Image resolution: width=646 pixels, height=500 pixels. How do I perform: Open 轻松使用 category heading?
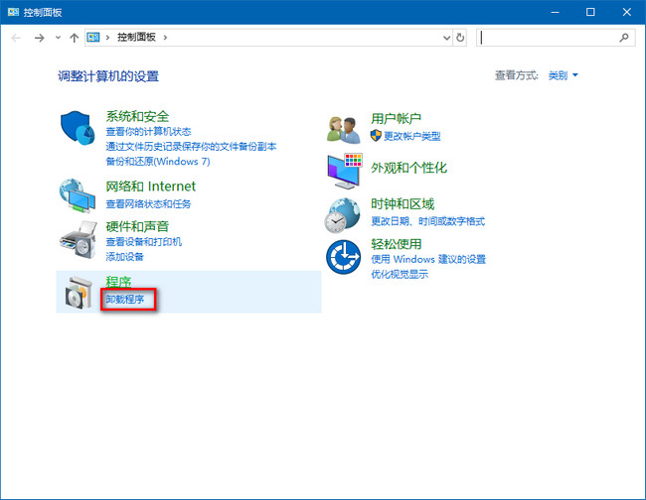[x=396, y=244]
